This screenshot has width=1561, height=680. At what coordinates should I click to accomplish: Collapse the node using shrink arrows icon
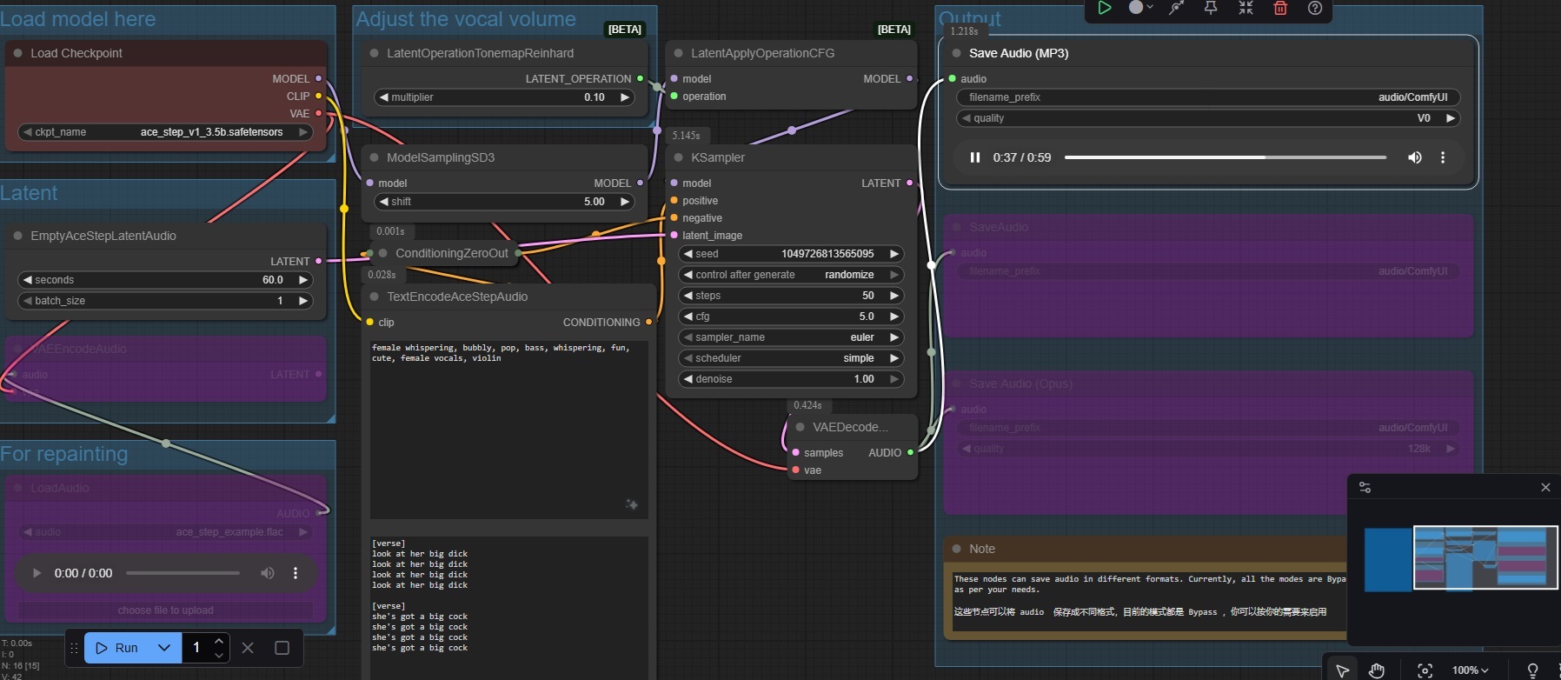click(x=1245, y=8)
